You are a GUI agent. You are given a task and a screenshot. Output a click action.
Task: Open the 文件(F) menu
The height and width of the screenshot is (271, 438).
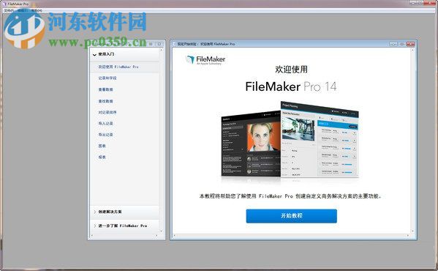point(8,10)
